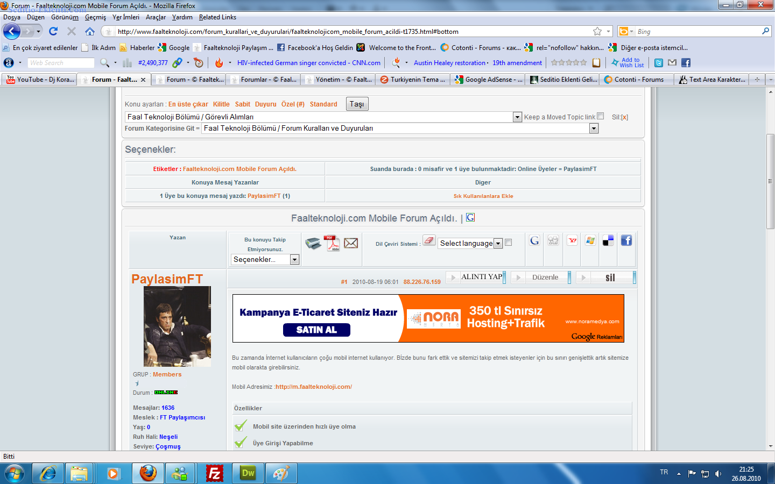Screen dimensions: 775x484
Task: Click the Bing search input box
Action: pyautogui.click(x=698, y=32)
